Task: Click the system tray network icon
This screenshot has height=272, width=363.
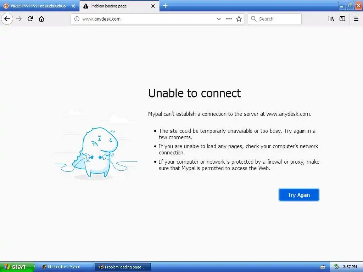Action: (x=336, y=267)
